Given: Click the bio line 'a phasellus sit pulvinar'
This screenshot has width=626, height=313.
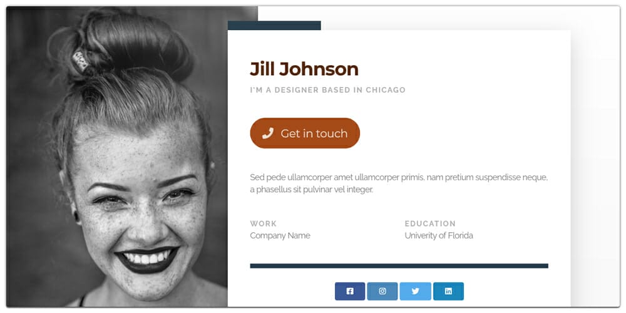Looking at the screenshot, I should pos(311,190).
